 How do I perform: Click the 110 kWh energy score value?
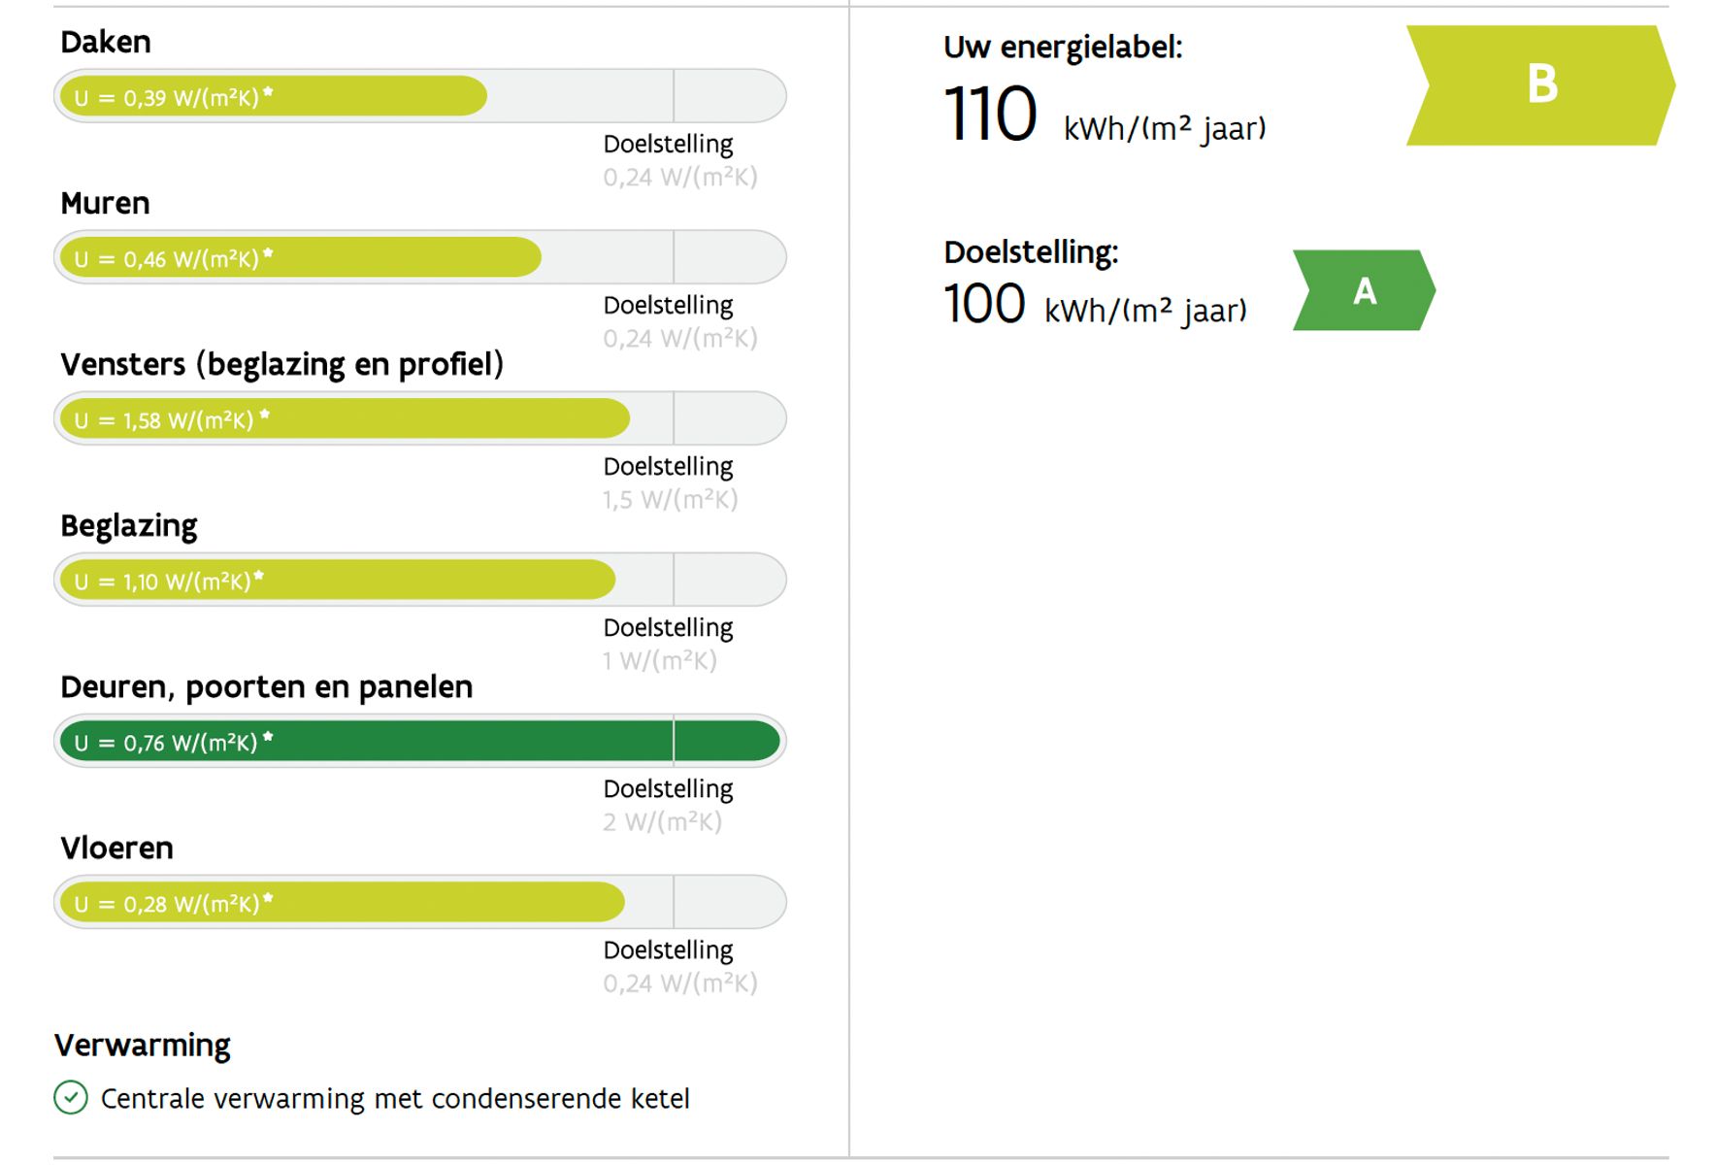(1105, 115)
